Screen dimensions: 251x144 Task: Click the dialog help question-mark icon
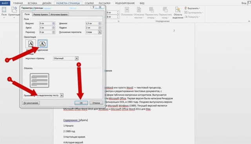93,7
